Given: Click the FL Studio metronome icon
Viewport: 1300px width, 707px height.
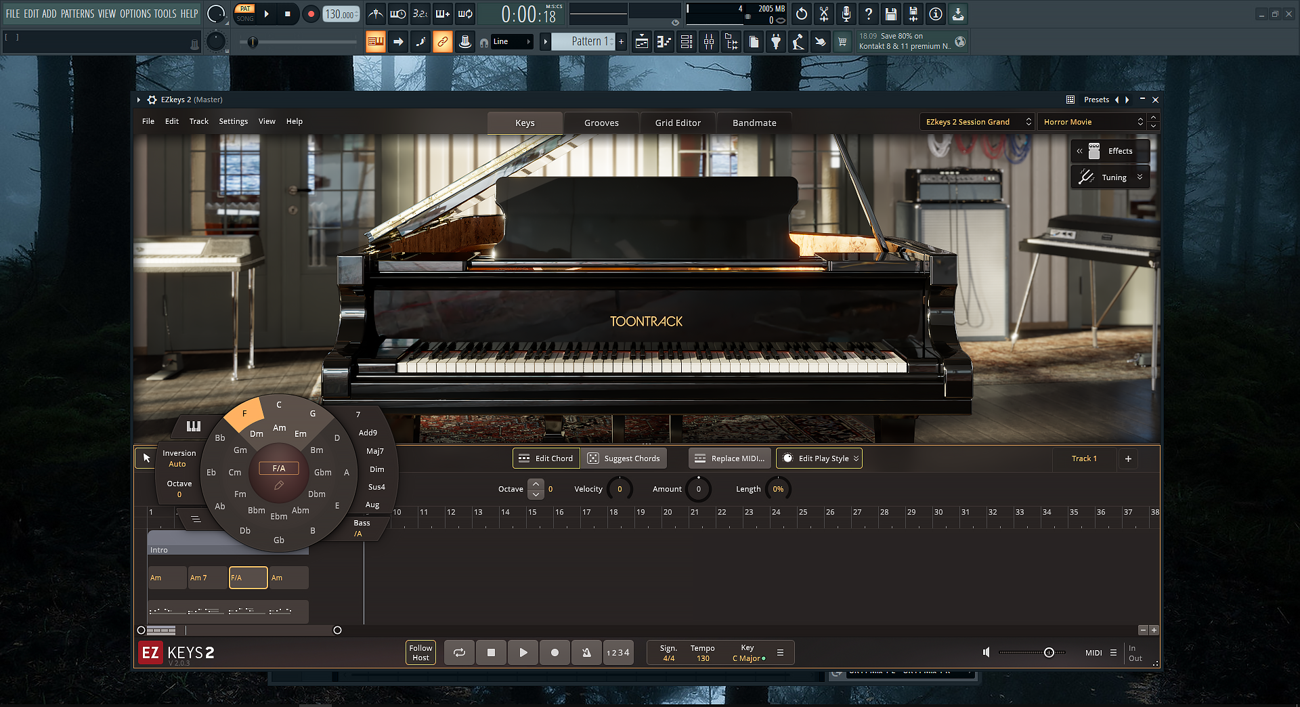Looking at the screenshot, I should [376, 14].
